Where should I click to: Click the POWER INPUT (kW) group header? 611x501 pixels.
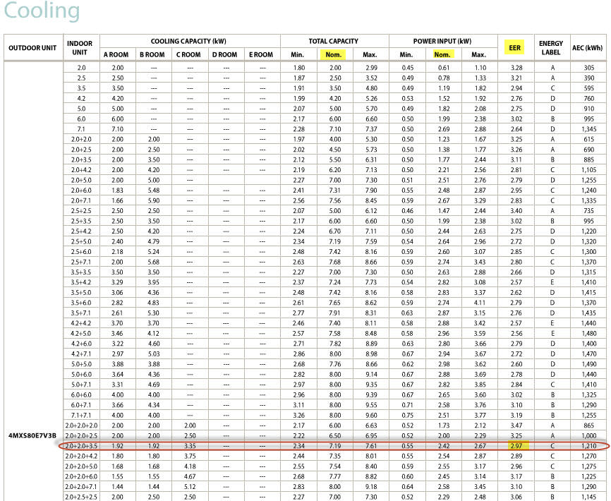[x=442, y=42]
